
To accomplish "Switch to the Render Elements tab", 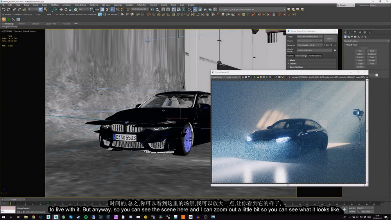I will click(315, 56).
